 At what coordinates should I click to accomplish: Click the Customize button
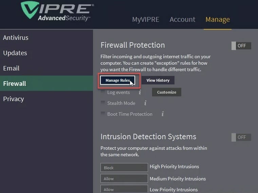tap(167, 92)
